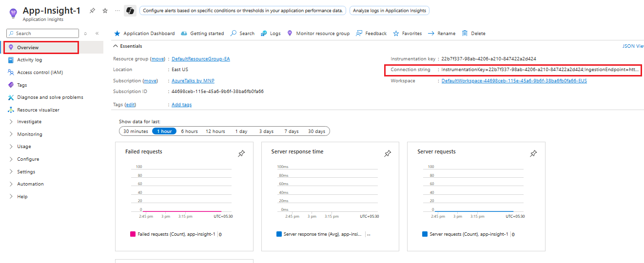Open the DefaultResourceGroup-EA link
The image size is (644, 263).
[x=200, y=59]
